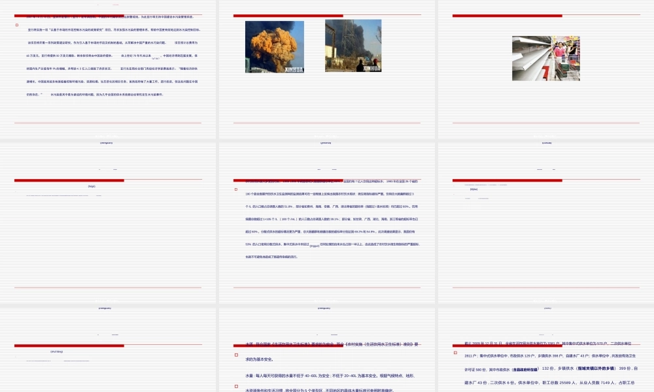Select the red square bullet in the center slide
654x392 pixels.
235,189
